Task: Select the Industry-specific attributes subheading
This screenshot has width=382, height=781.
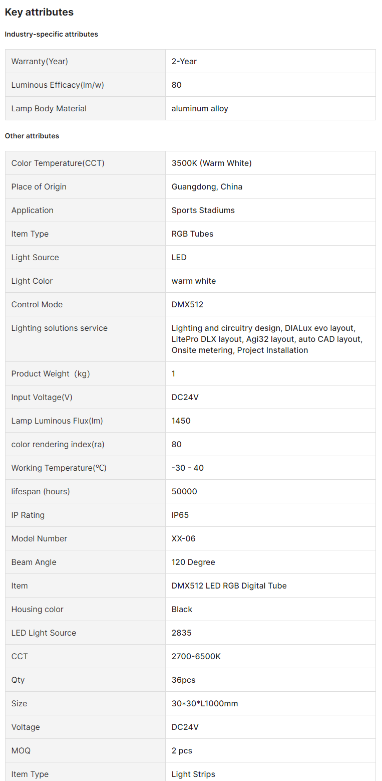Action: click(x=52, y=34)
